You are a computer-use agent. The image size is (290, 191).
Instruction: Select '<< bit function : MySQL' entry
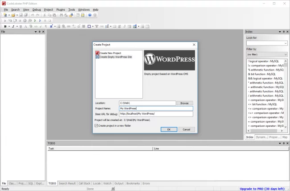262,104
